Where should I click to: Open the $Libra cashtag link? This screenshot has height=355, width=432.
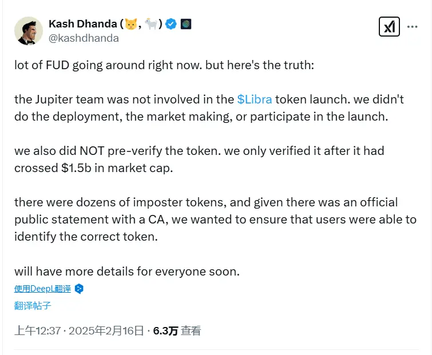(x=255, y=99)
